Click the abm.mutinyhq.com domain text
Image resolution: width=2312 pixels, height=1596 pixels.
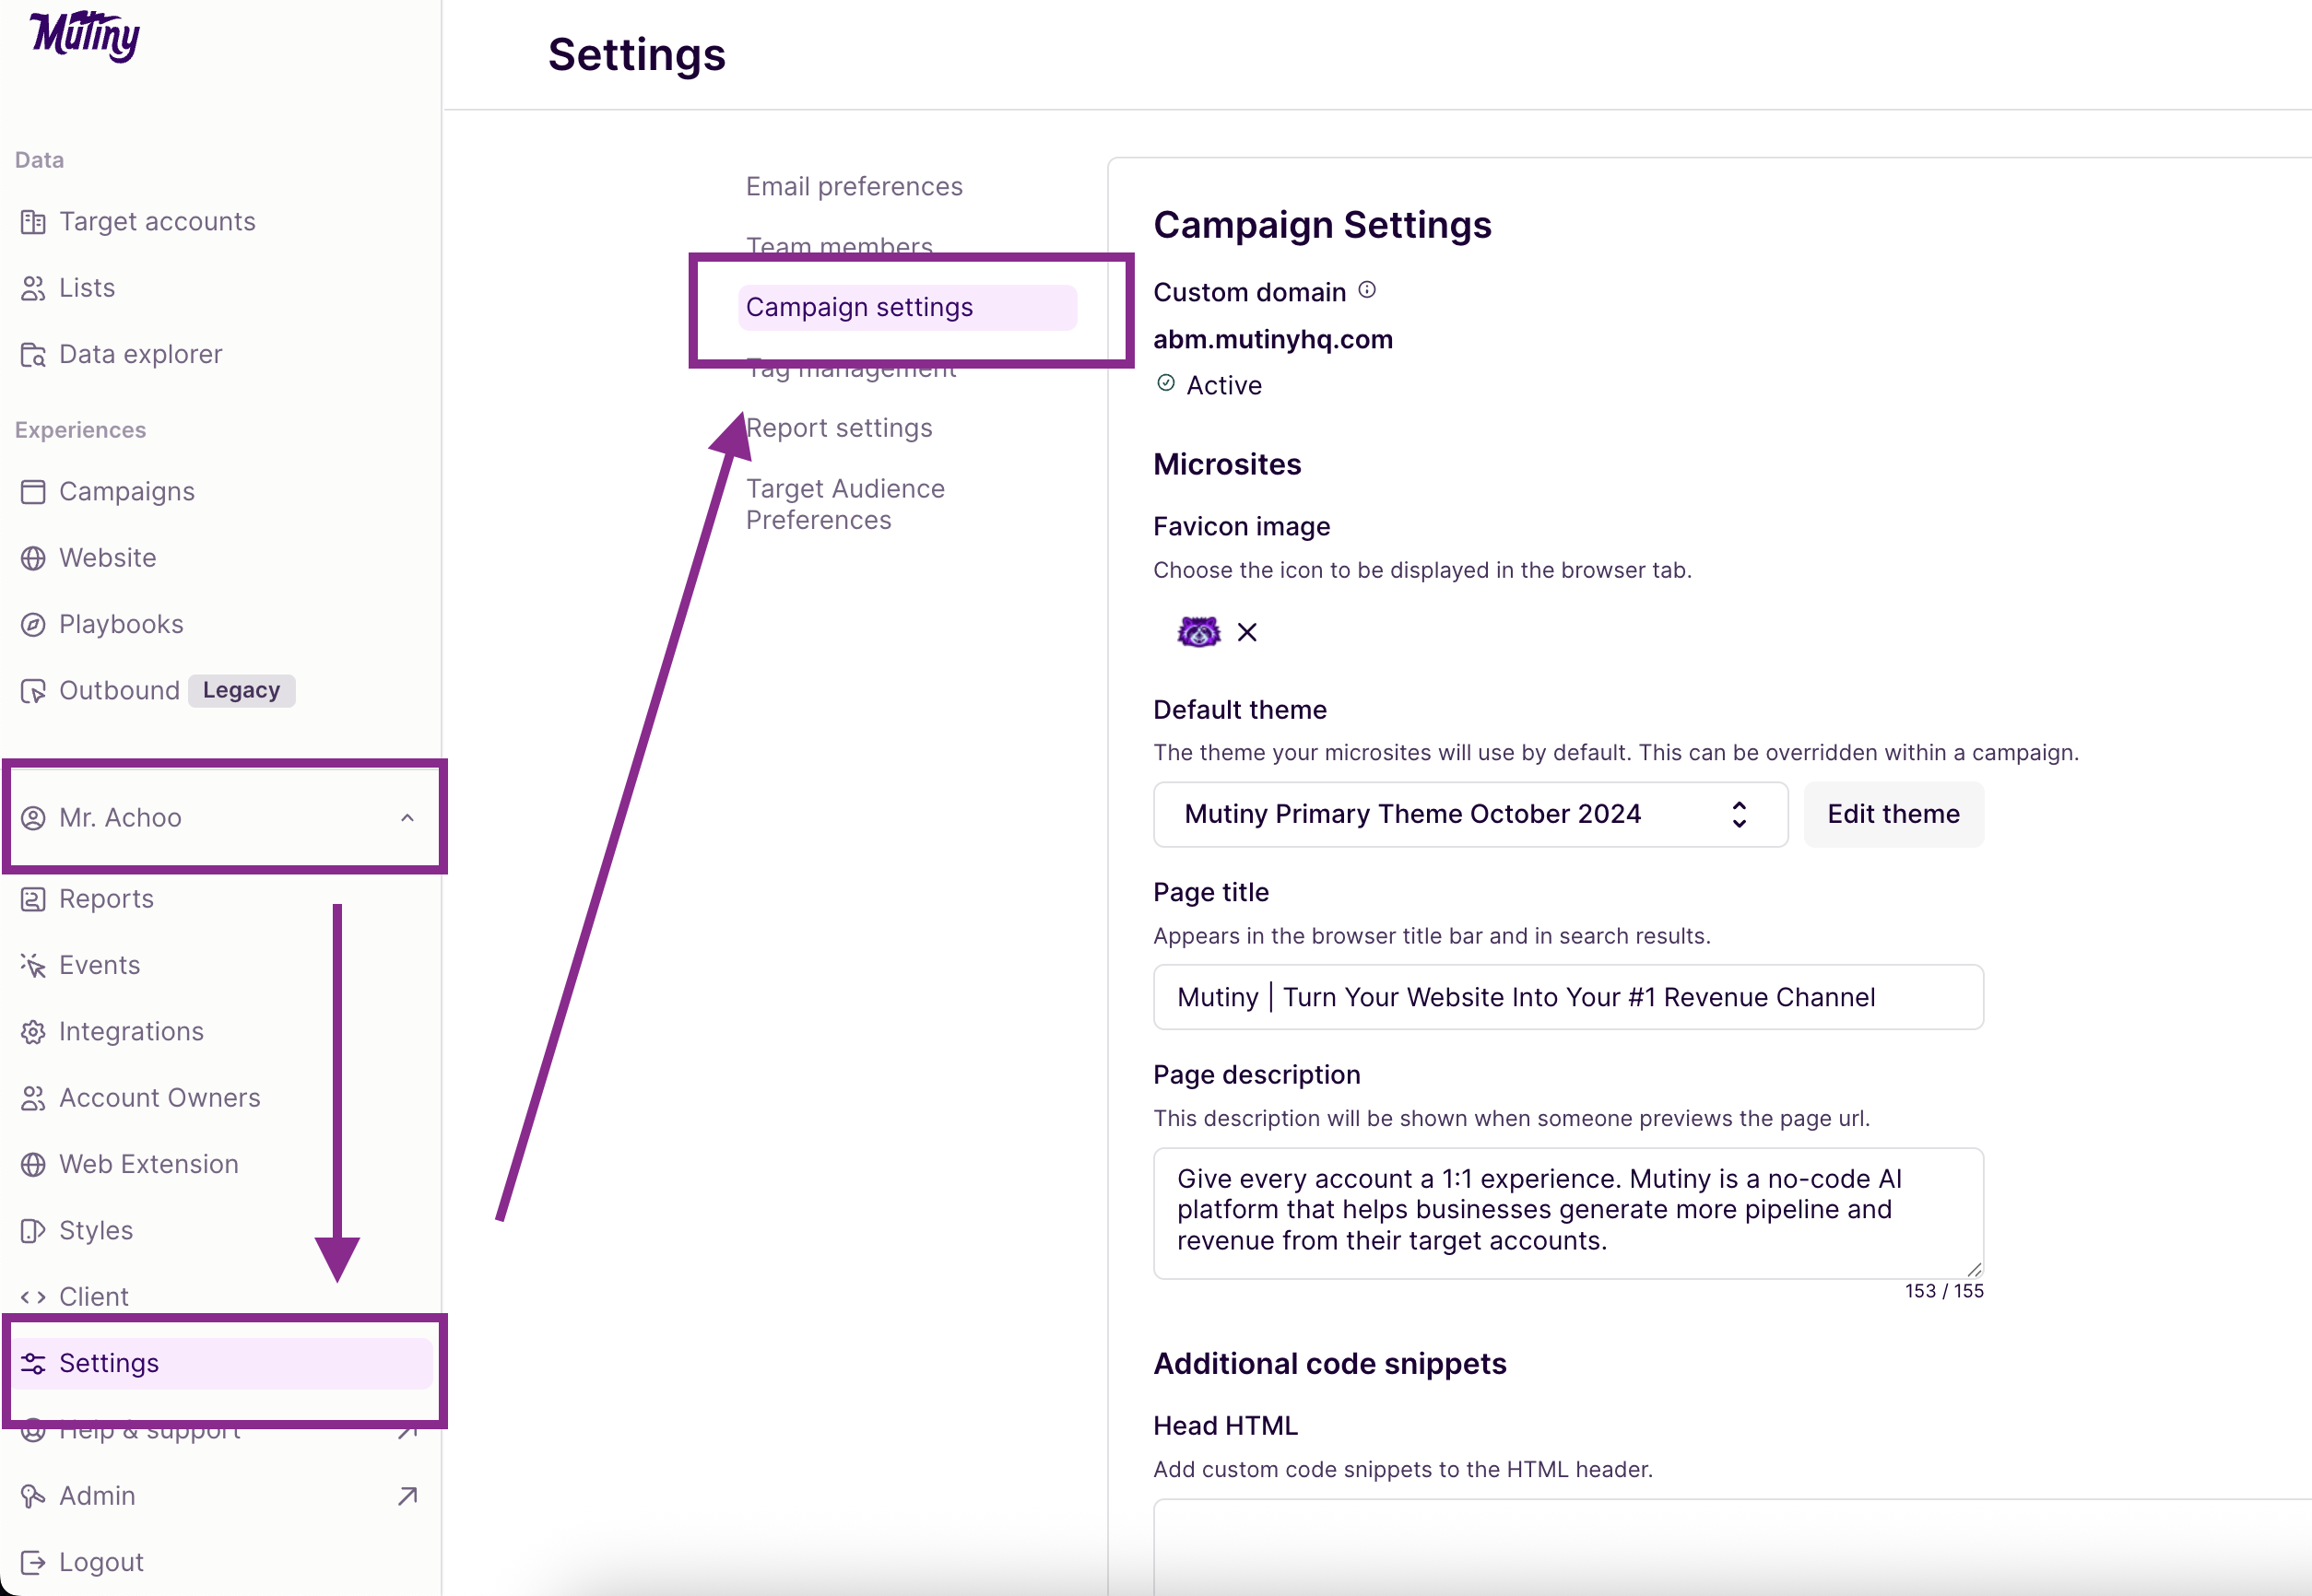(x=1272, y=340)
